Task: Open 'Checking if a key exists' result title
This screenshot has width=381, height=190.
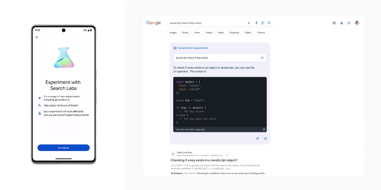Action: point(204,160)
